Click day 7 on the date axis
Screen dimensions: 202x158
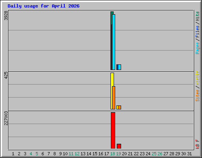click(x=49, y=154)
